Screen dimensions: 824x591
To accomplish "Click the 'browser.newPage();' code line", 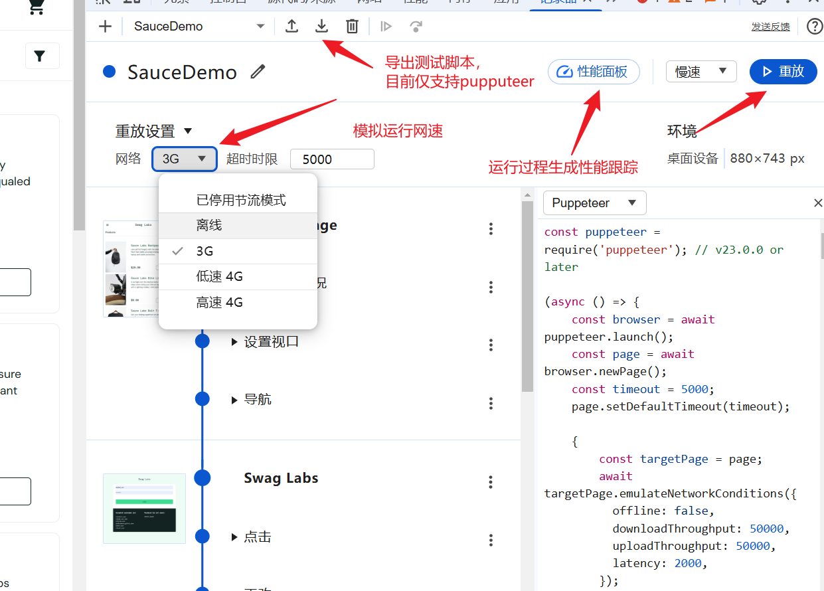I will click(x=606, y=371).
